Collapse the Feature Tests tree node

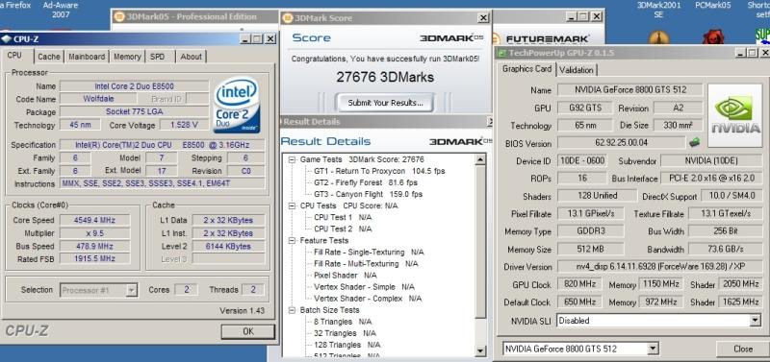click(x=293, y=240)
